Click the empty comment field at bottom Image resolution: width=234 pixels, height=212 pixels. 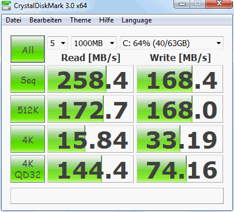(117, 196)
